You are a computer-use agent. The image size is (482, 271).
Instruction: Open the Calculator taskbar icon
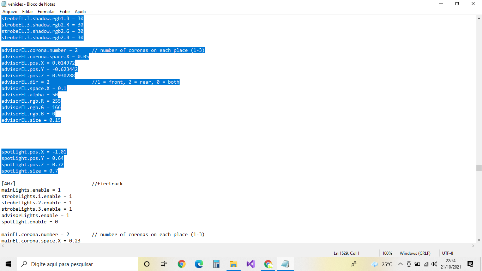click(x=216, y=264)
